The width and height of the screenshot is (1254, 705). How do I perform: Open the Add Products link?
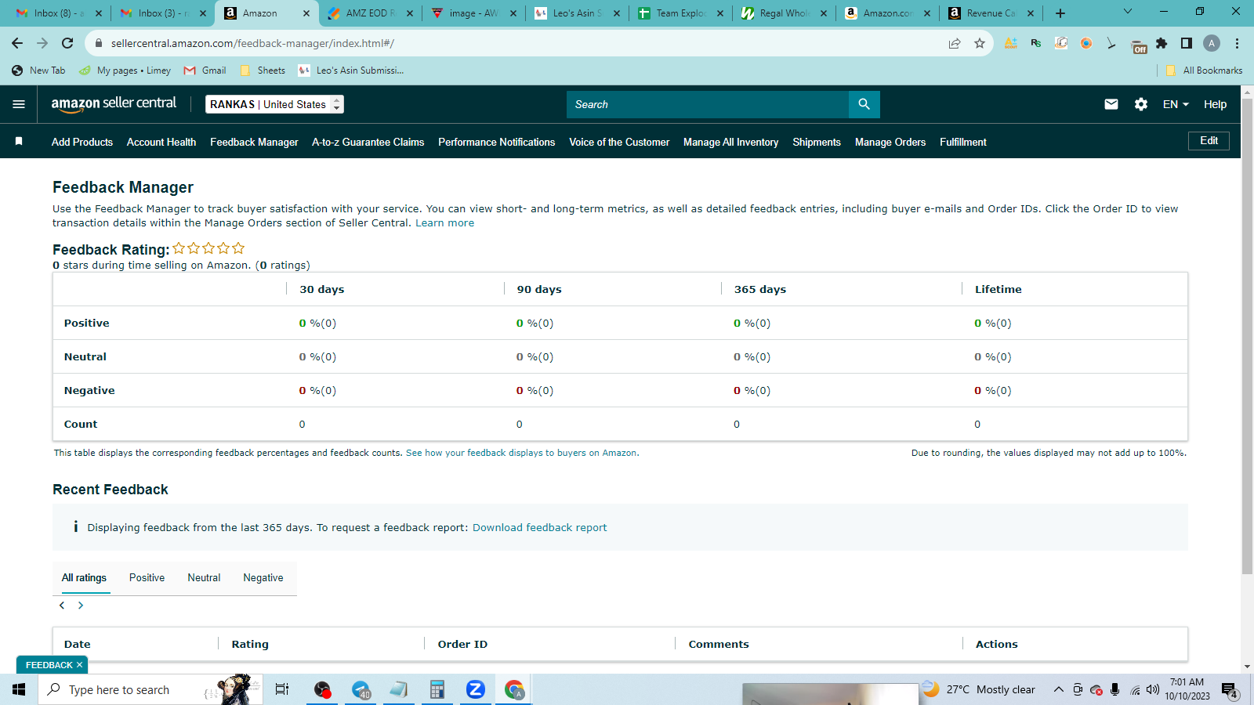(x=82, y=142)
